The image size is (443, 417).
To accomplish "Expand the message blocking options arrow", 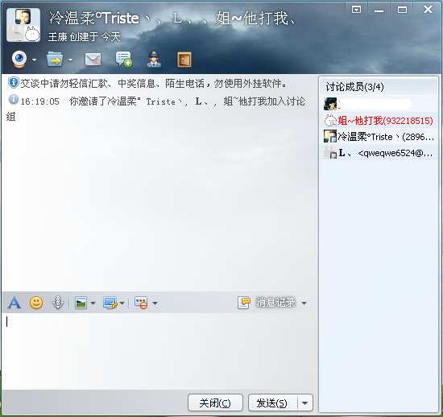I will (155, 303).
